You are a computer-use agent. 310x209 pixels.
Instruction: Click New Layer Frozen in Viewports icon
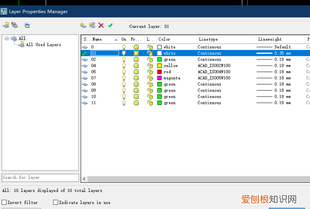pyautogui.click(x=92, y=25)
